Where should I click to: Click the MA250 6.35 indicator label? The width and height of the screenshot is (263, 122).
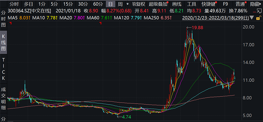click(x=158, y=18)
